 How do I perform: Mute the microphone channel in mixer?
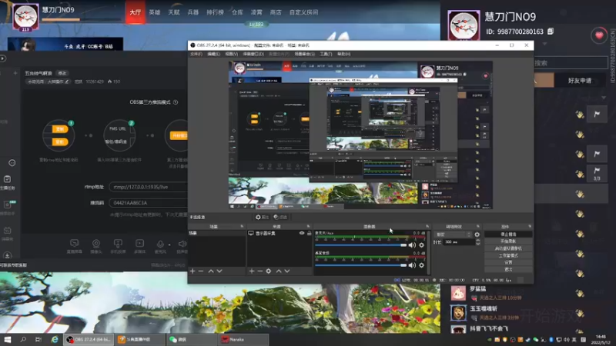click(412, 245)
